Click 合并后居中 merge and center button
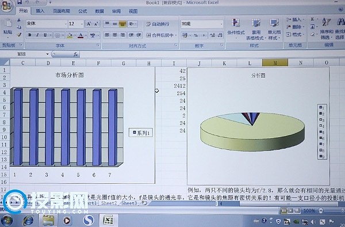This screenshot has height=227, width=345. [161, 35]
